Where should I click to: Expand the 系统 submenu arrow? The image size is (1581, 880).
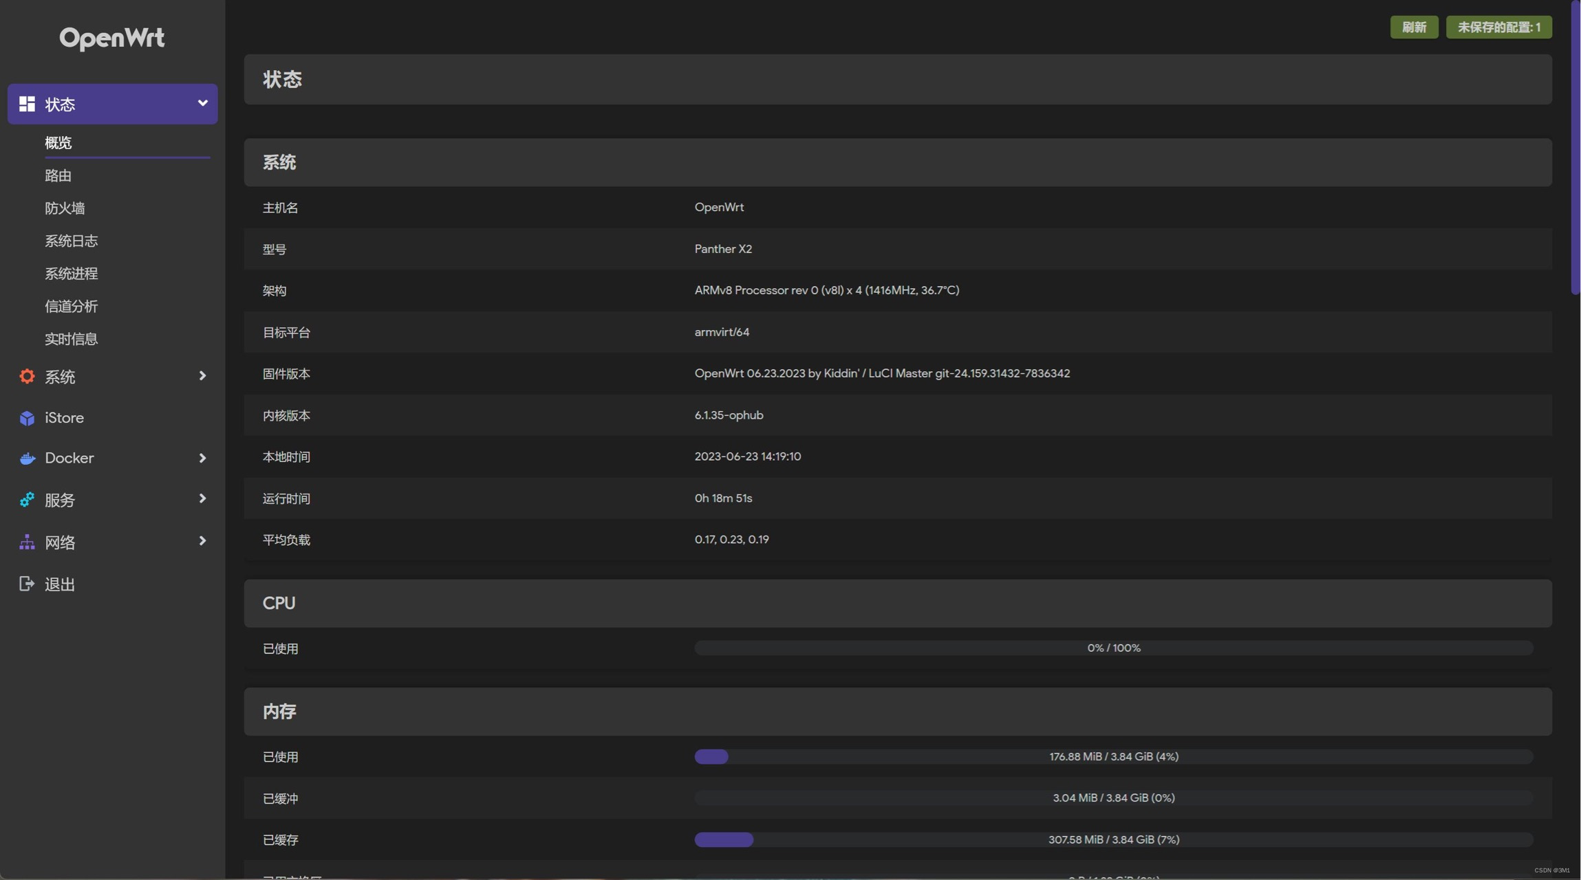202,376
